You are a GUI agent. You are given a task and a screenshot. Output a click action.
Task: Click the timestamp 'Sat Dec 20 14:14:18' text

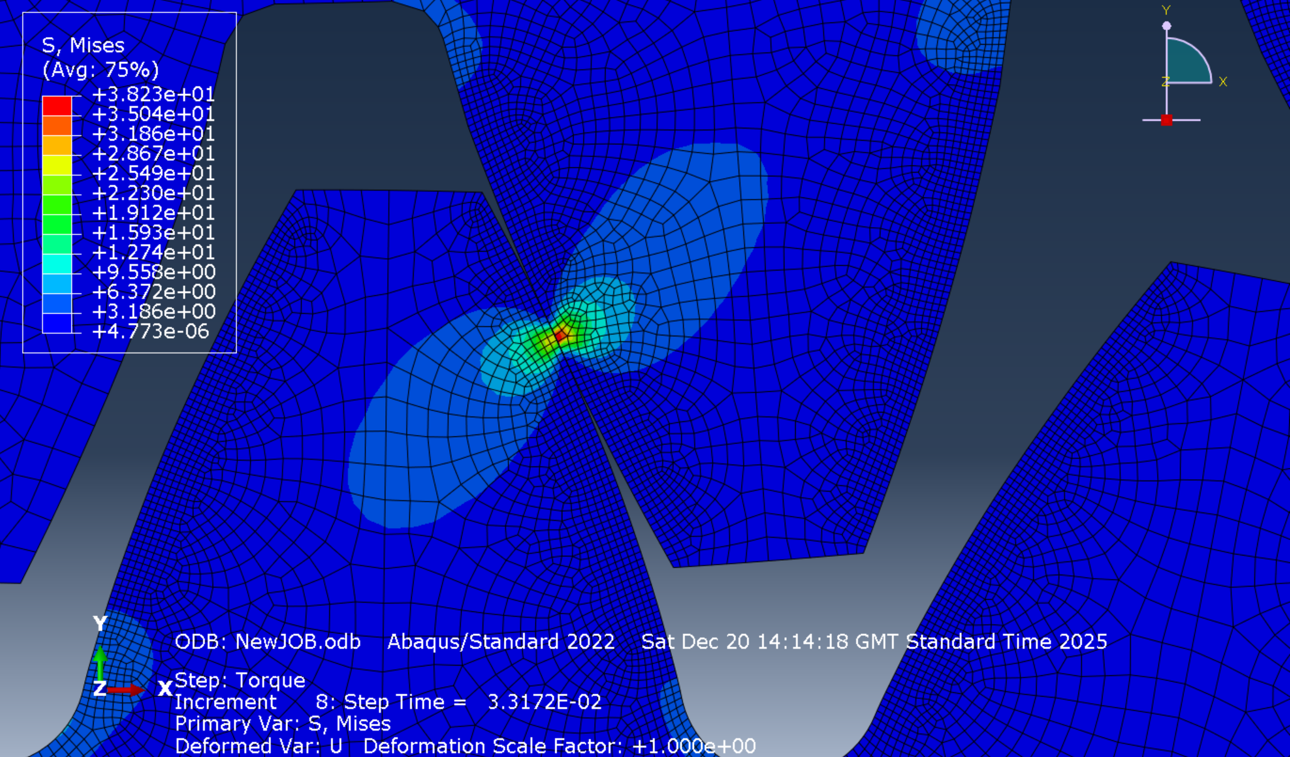click(x=745, y=642)
